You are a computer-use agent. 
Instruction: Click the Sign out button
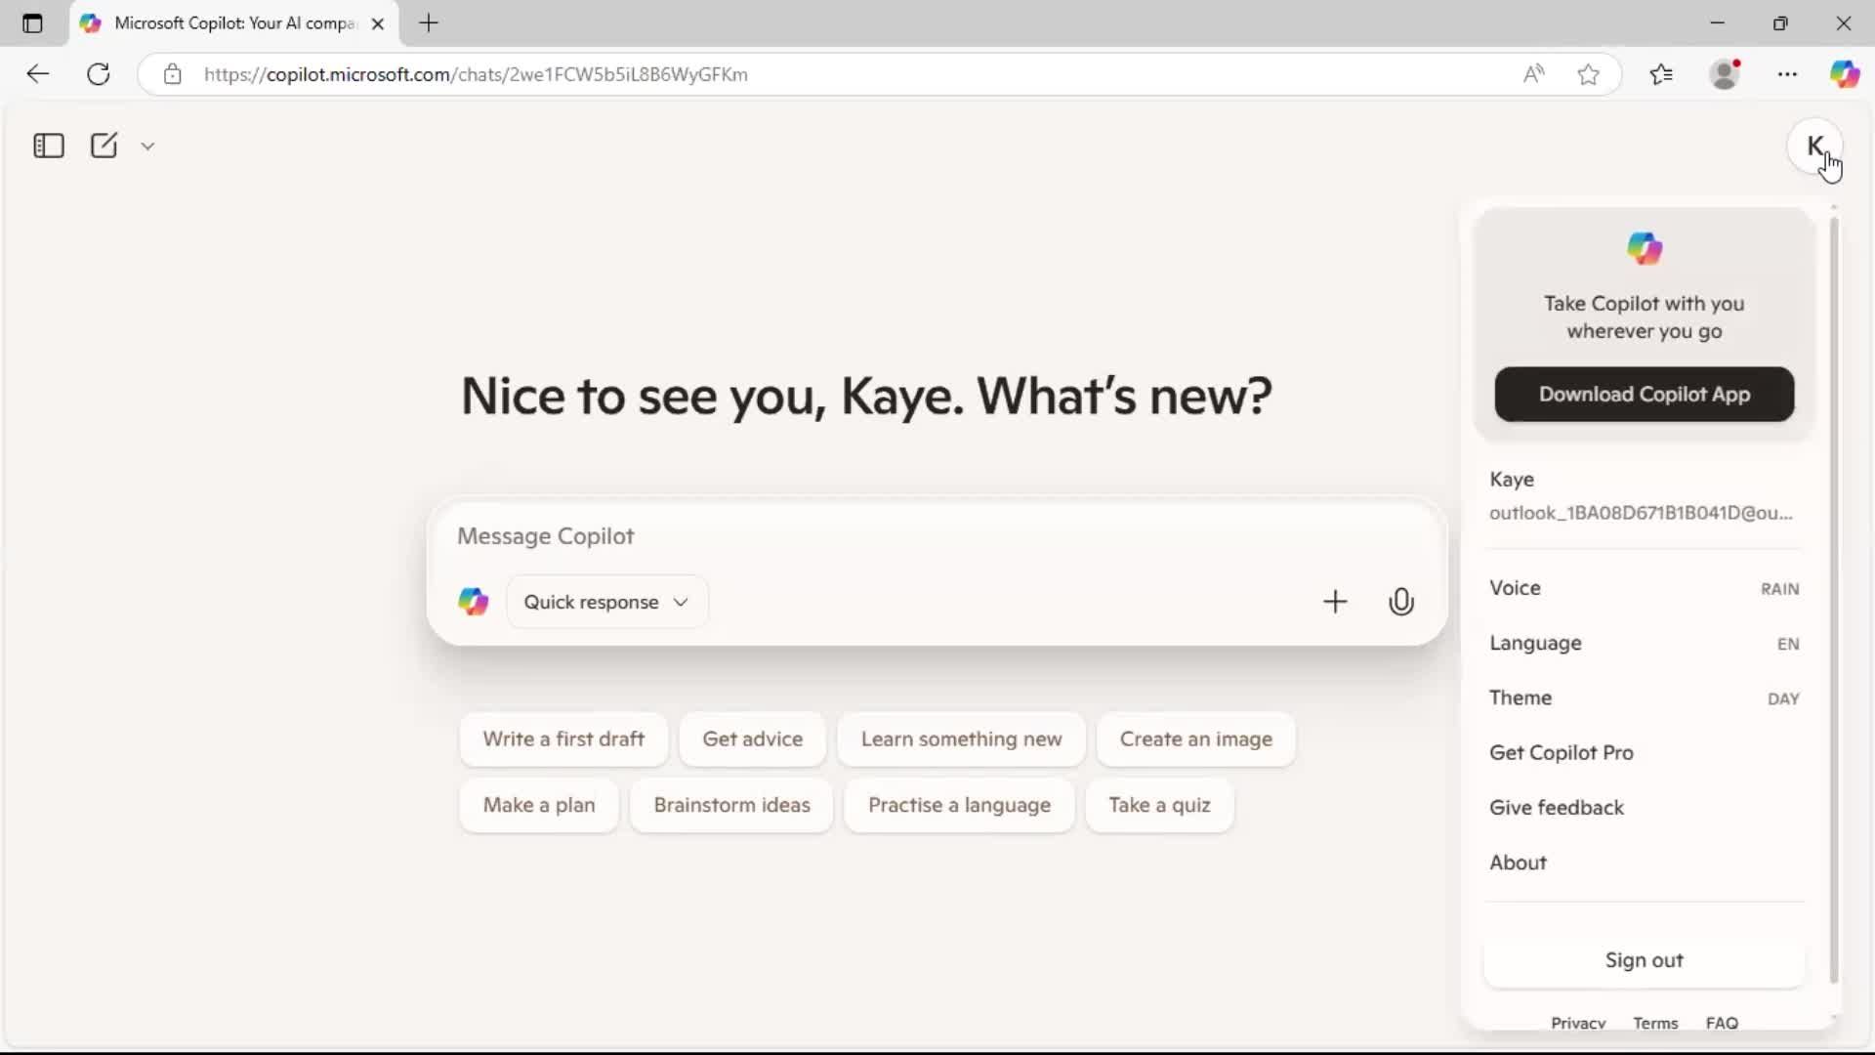(x=1644, y=960)
